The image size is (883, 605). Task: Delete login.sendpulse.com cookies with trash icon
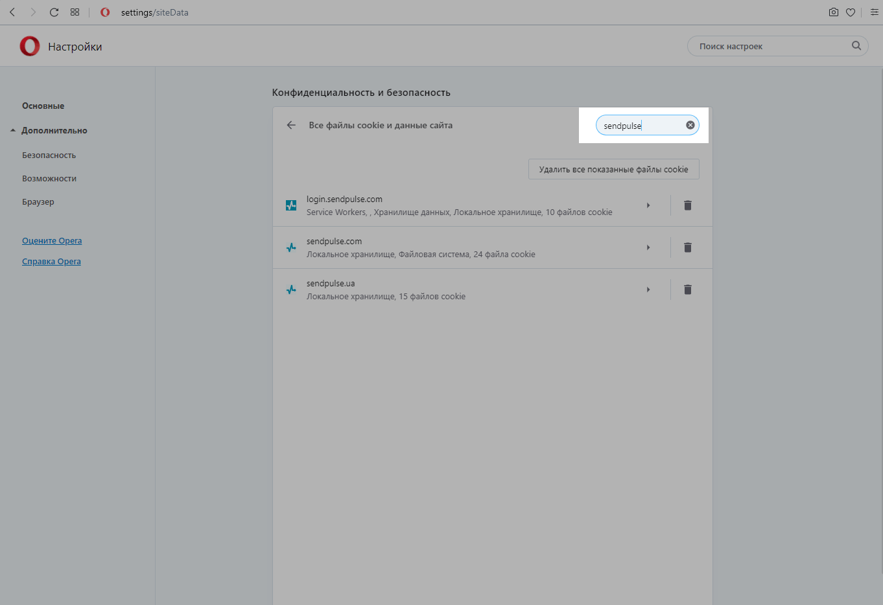(x=688, y=205)
